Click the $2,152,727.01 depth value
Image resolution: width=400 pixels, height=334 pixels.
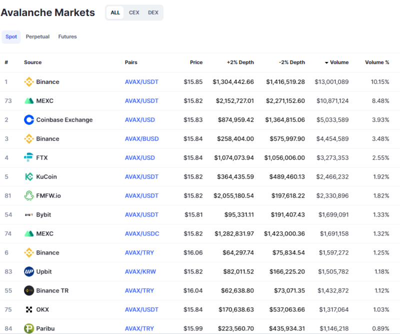[235, 101]
